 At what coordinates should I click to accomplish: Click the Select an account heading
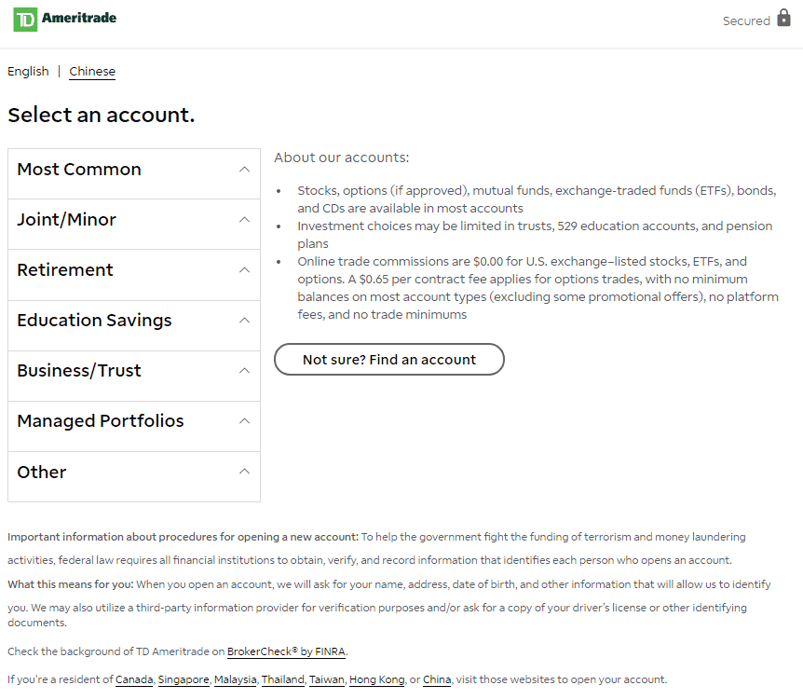(x=102, y=115)
